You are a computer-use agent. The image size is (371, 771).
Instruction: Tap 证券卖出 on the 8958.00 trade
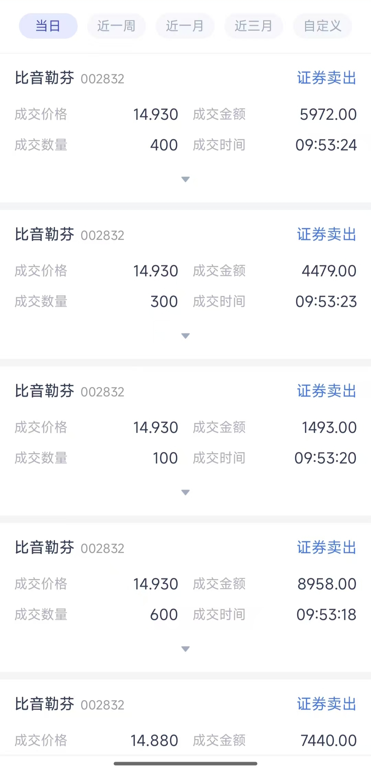326,548
